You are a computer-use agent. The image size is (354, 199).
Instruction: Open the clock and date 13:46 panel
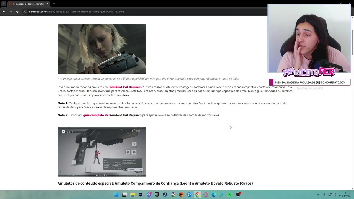[x=345, y=195]
